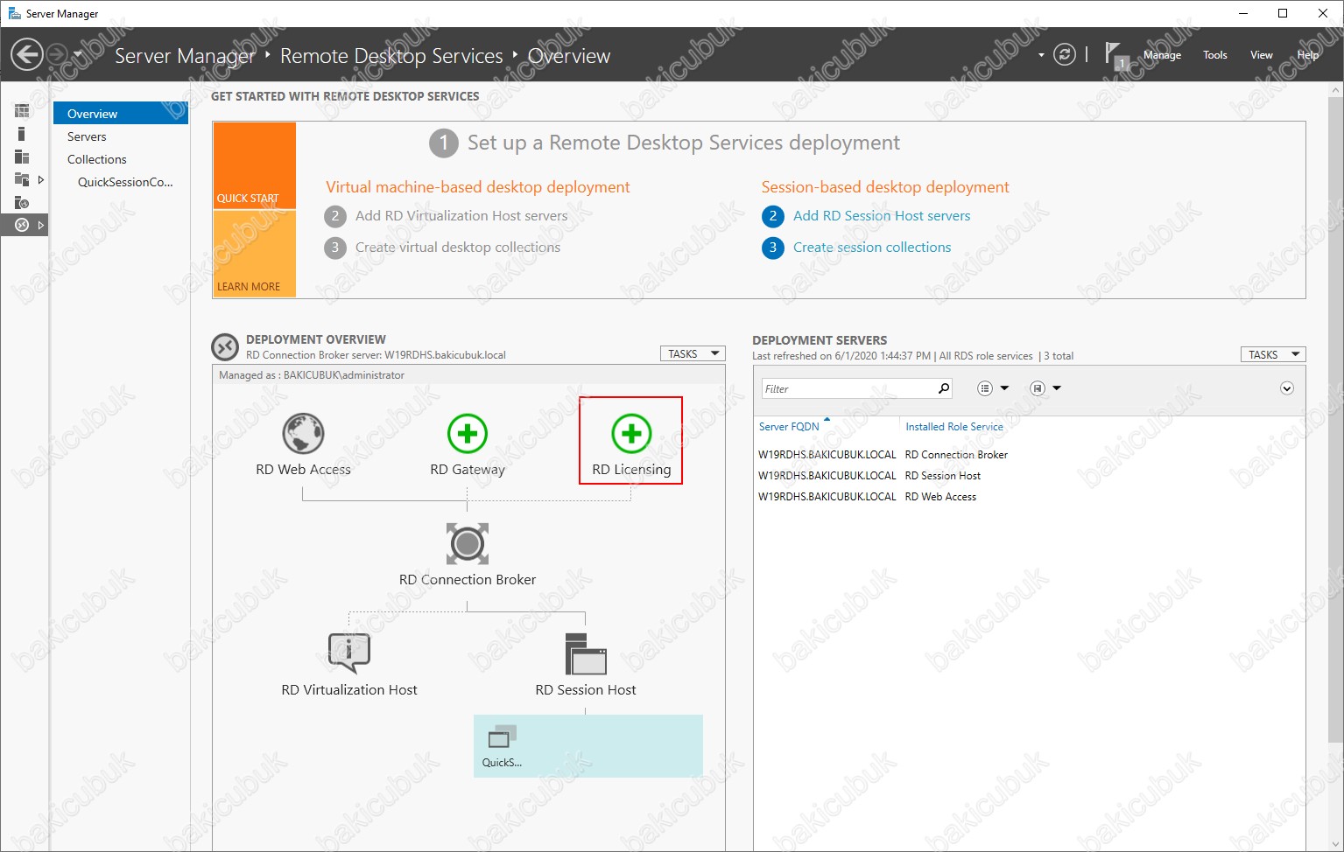Open the navigation history dropdown arrow
1344x852 pixels.
click(78, 54)
